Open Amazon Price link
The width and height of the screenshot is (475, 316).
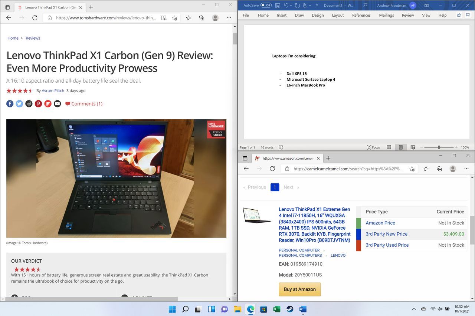[x=380, y=223]
